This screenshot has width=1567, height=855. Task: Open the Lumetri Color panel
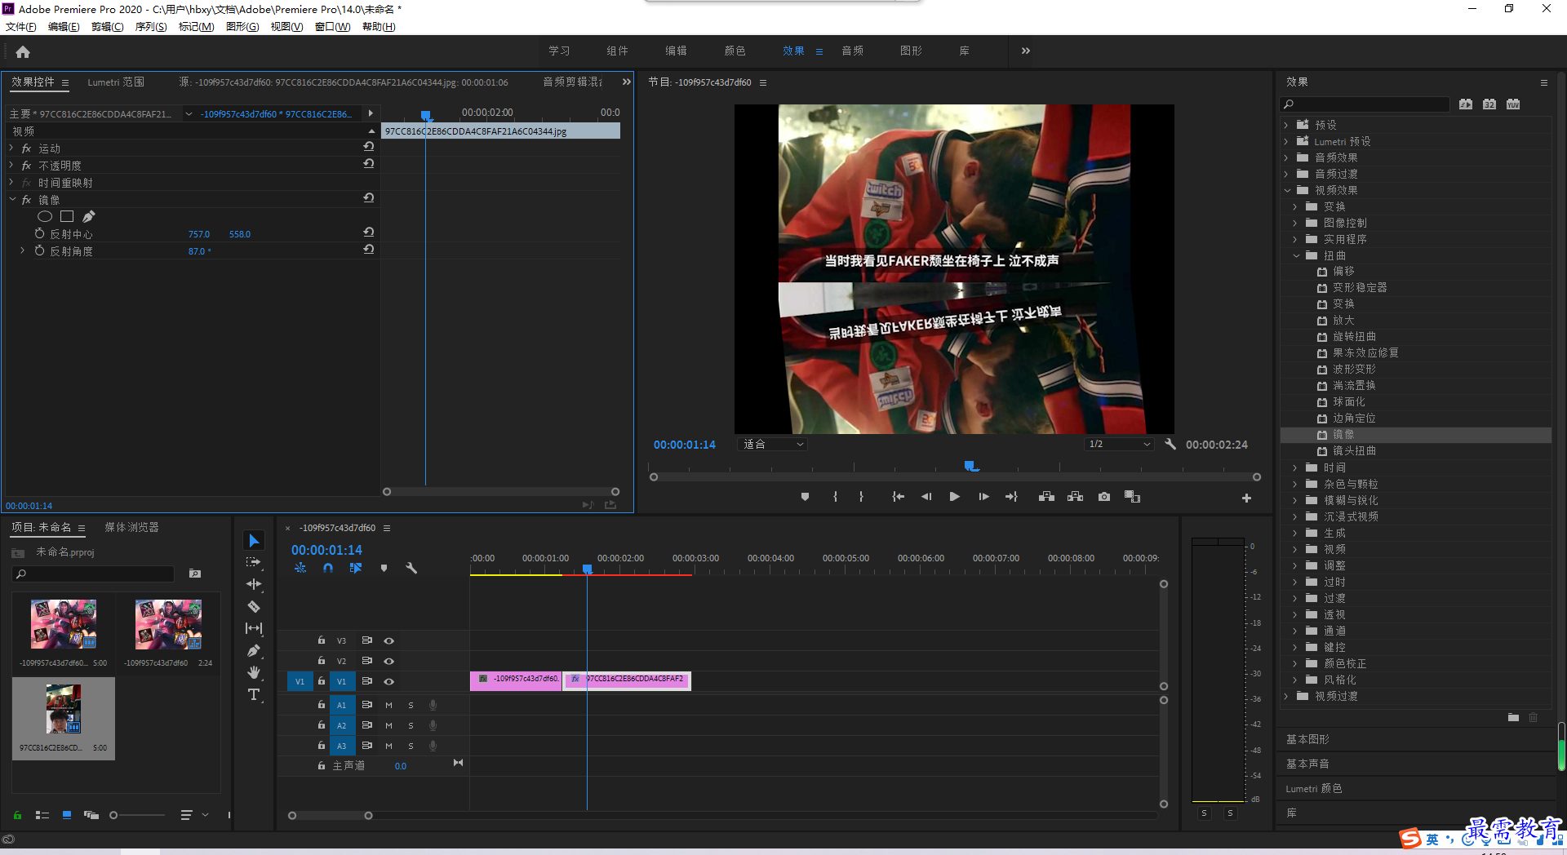point(1314,788)
